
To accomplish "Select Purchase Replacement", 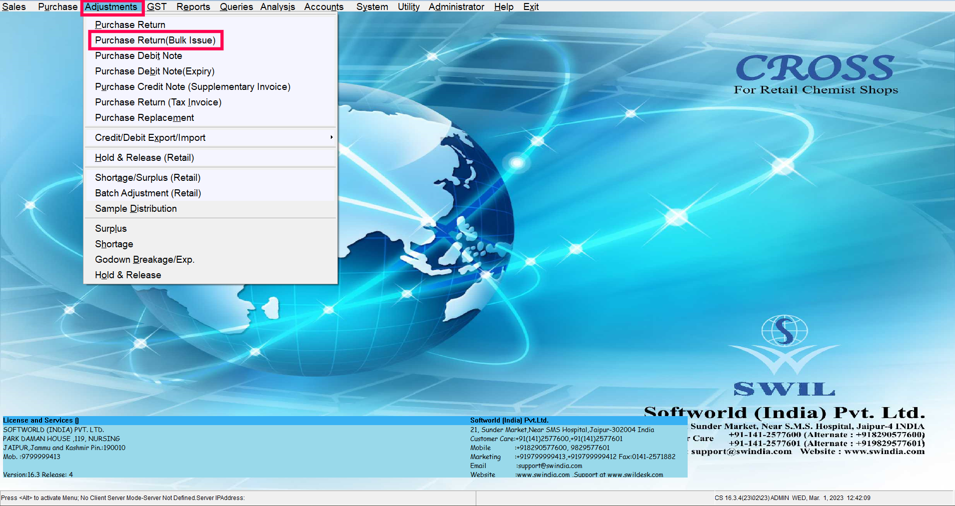I will pyautogui.click(x=210, y=117).
